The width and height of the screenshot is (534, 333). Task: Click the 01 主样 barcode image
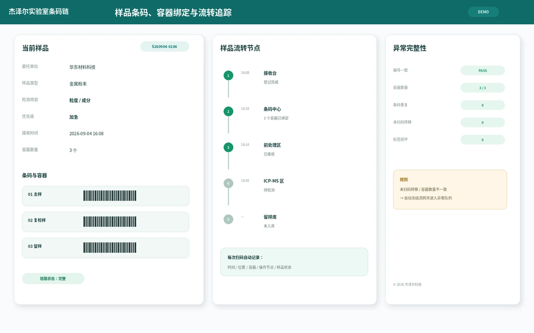pyautogui.click(x=110, y=196)
